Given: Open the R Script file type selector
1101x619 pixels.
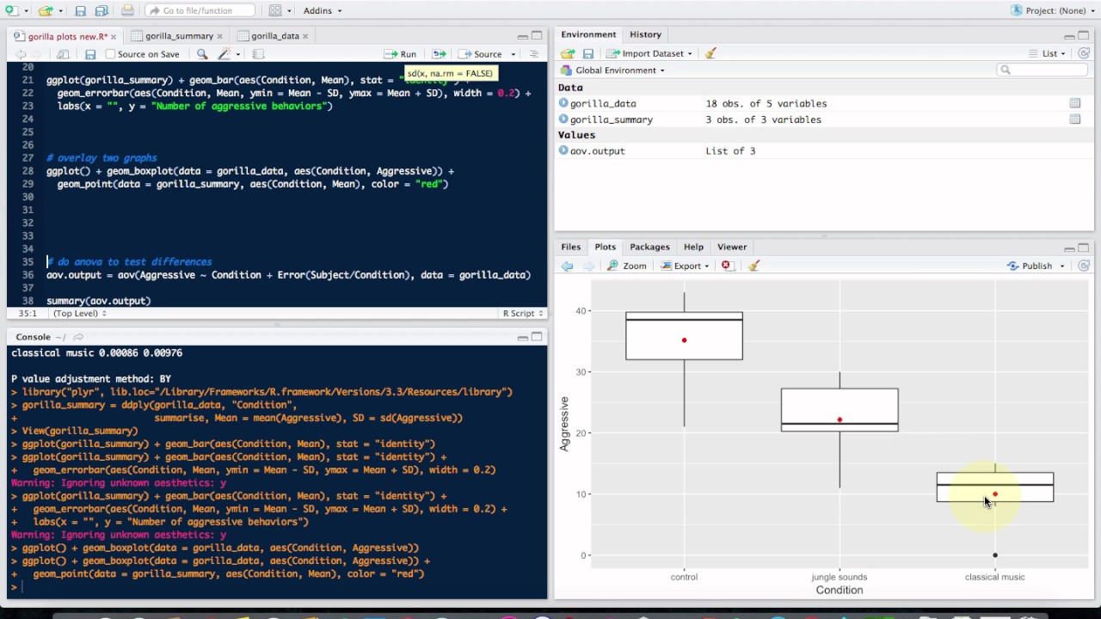Looking at the screenshot, I should point(521,314).
